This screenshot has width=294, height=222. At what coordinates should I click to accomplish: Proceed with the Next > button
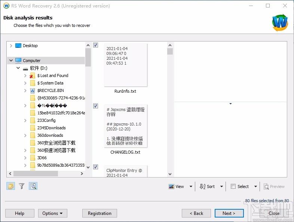coord(229,213)
